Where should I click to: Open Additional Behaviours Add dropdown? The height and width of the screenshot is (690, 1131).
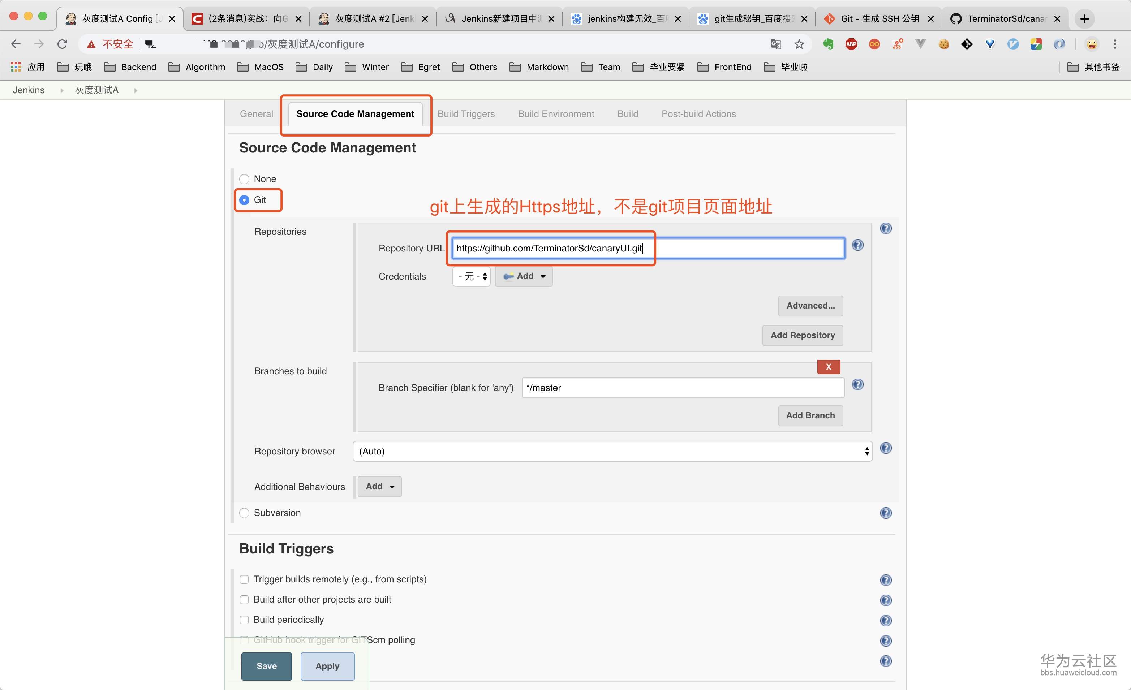(x=380, y=486)
